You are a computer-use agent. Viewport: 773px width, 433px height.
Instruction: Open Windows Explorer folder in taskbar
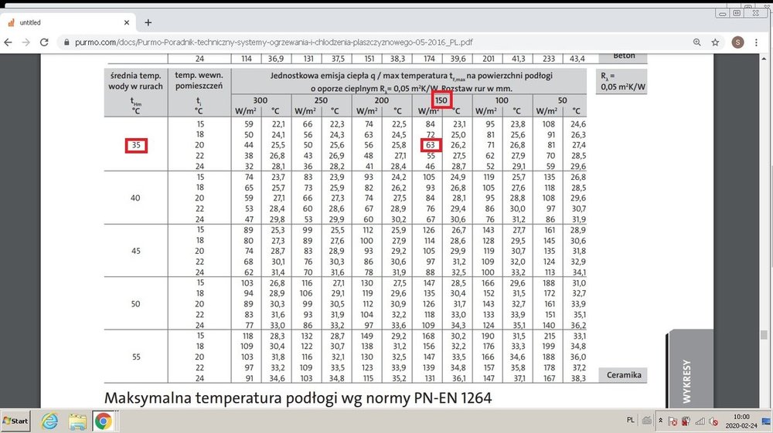click(77, 421)
